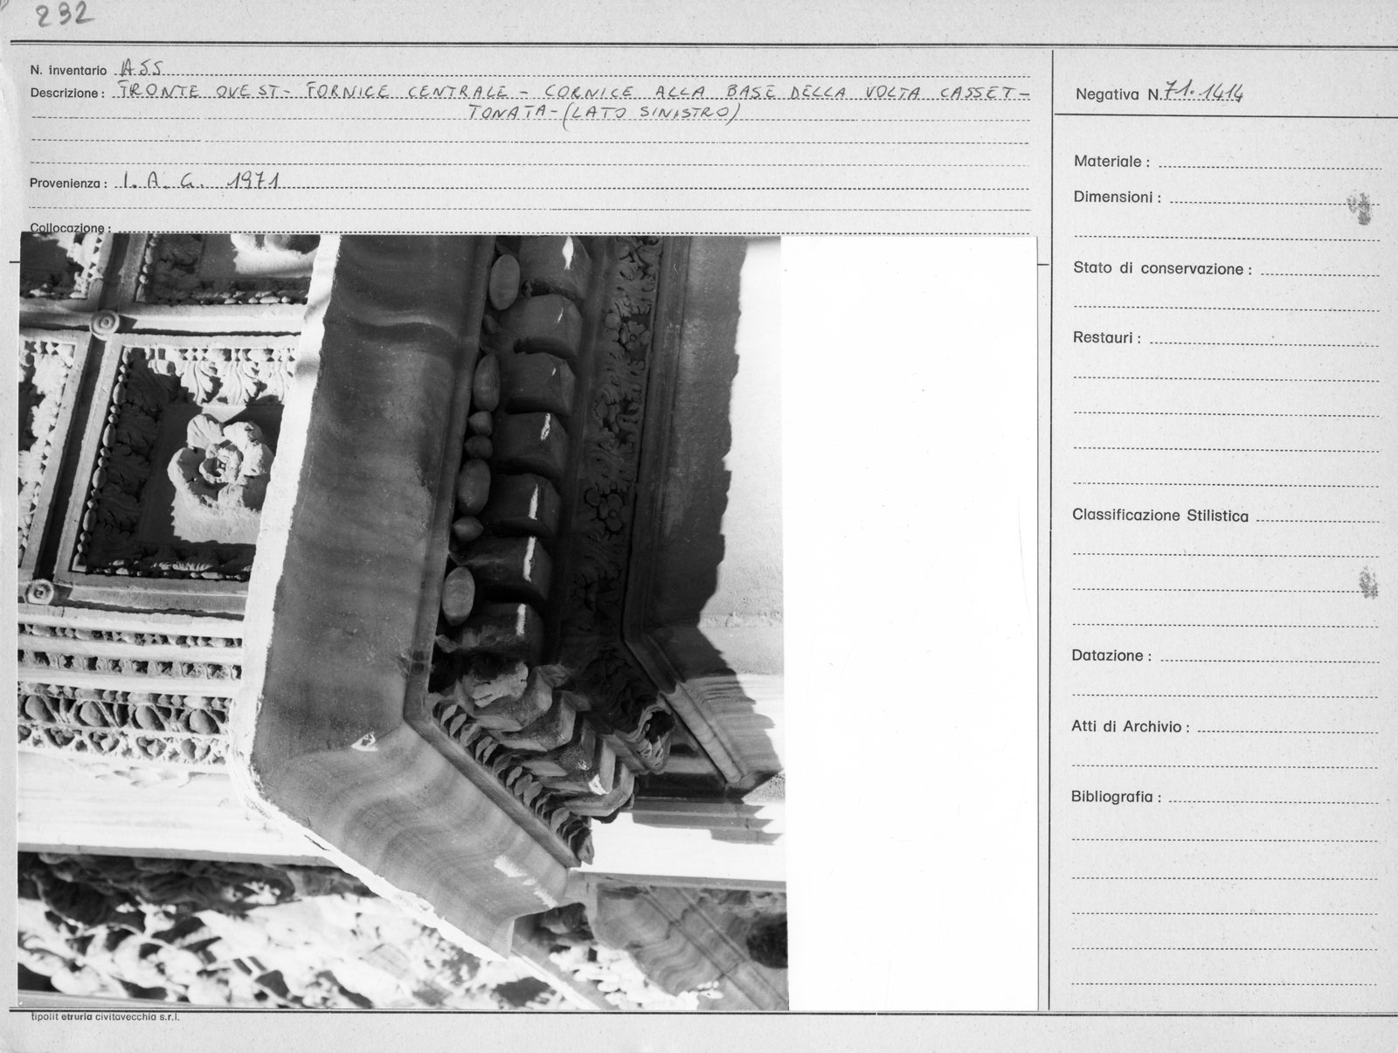The image size is (1398, 1053).
Task: Click the 'Restauri' field label
Action: click(x=1107, y=338)
